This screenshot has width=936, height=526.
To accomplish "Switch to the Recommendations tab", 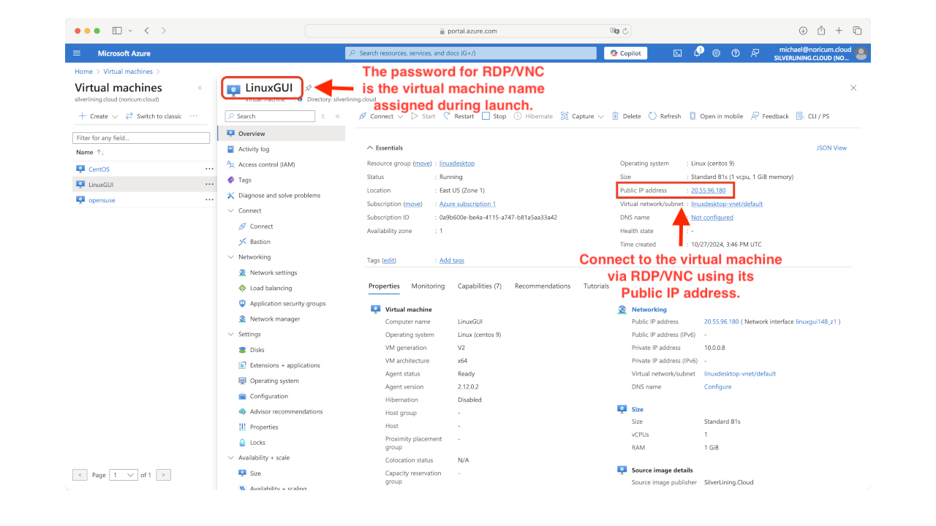I will (543, 286).
